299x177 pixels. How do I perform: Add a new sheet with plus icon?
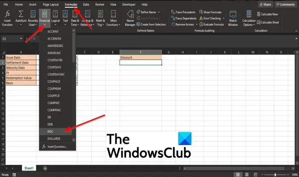(x=45, y=168)
